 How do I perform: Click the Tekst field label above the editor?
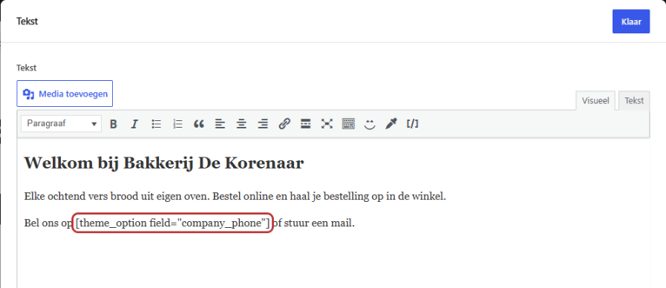pos(27,68)
